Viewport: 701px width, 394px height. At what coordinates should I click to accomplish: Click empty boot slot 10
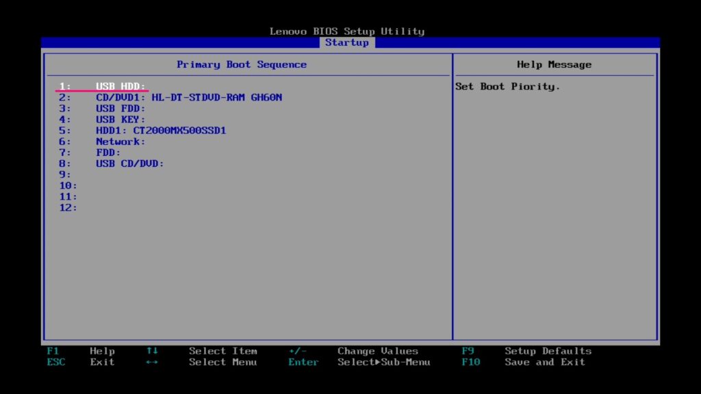(68, 185)
